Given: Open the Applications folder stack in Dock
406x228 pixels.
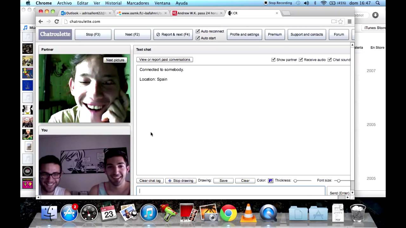Looking at the screenshot, I should pyautogui.click(x=318, y=213).
